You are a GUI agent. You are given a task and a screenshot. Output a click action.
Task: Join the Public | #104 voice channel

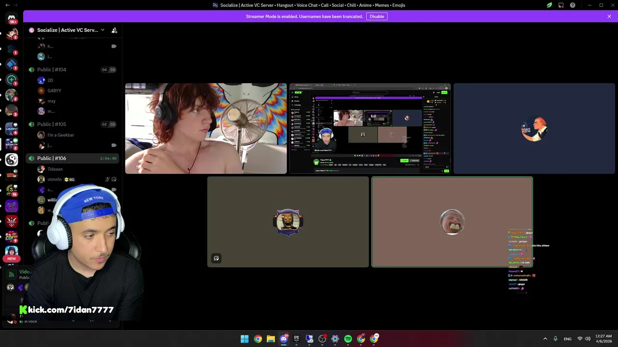point(72,69)
